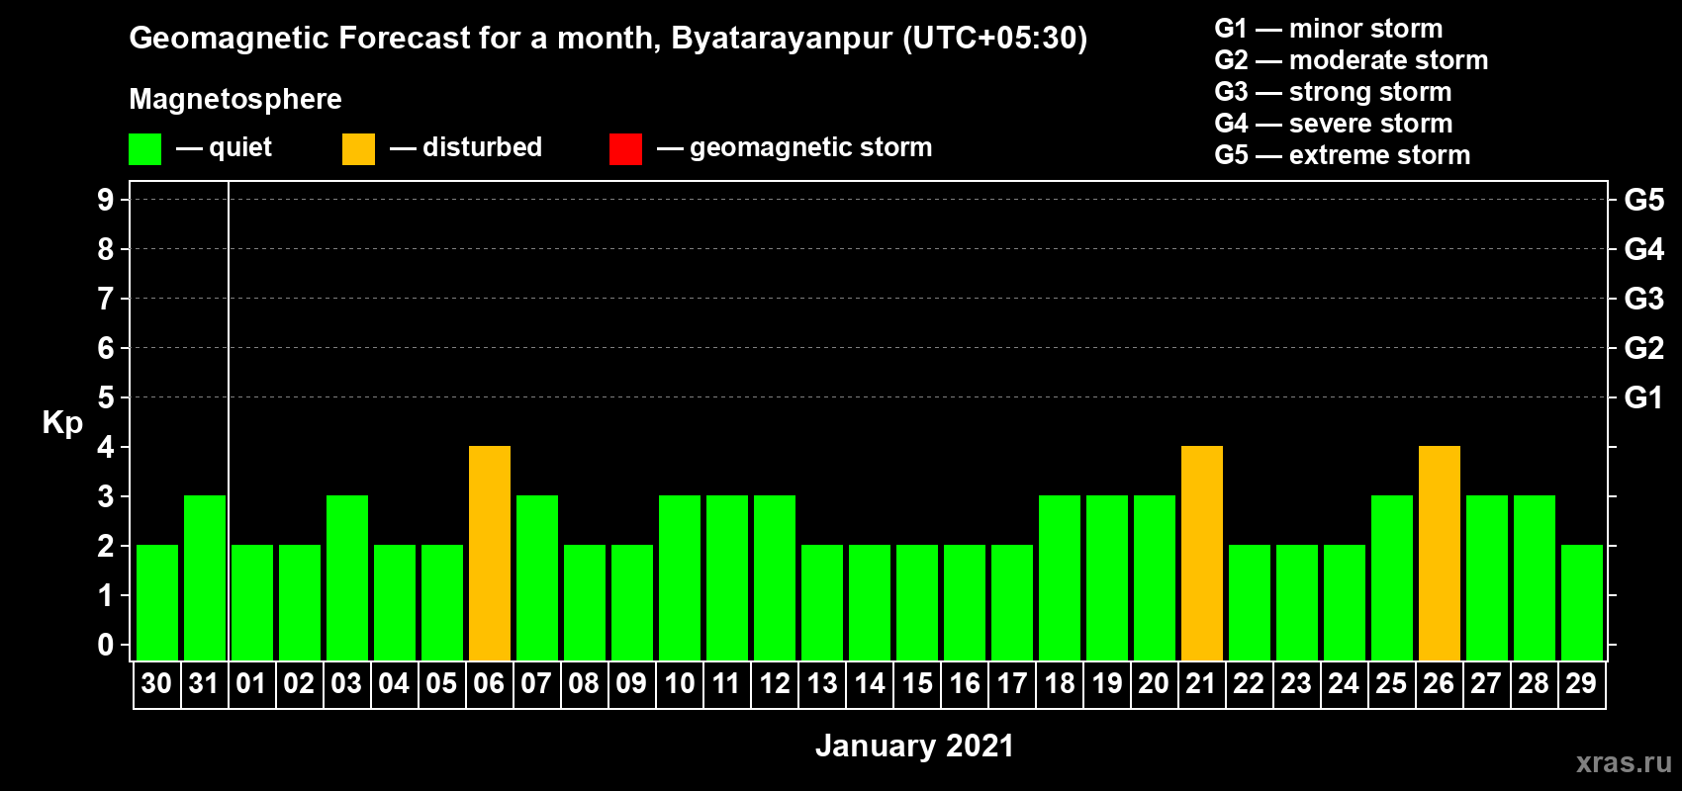
Task: Click the '— disturbed' legend label
Action: pyautogui.click(x=466, y=147)
